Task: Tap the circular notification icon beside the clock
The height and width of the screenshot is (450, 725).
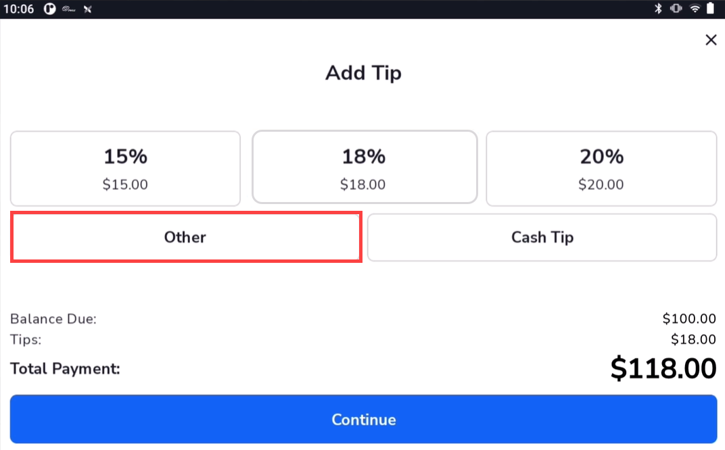Action: pos(49,9)
